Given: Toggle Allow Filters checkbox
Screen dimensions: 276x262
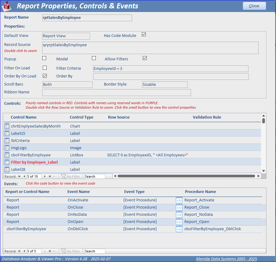Looking at the screenshot, I should 145,58.
